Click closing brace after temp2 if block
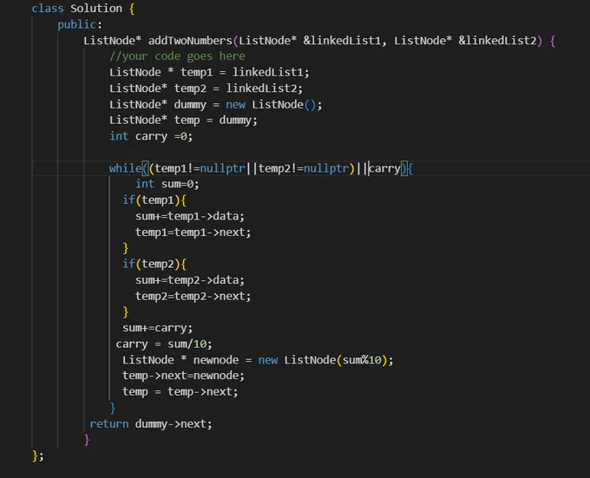Viewport: 590px width, 478px height. [x=126, y=312]
